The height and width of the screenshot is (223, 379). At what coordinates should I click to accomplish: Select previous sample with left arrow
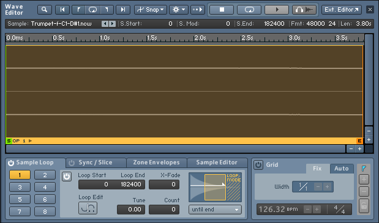105,24
